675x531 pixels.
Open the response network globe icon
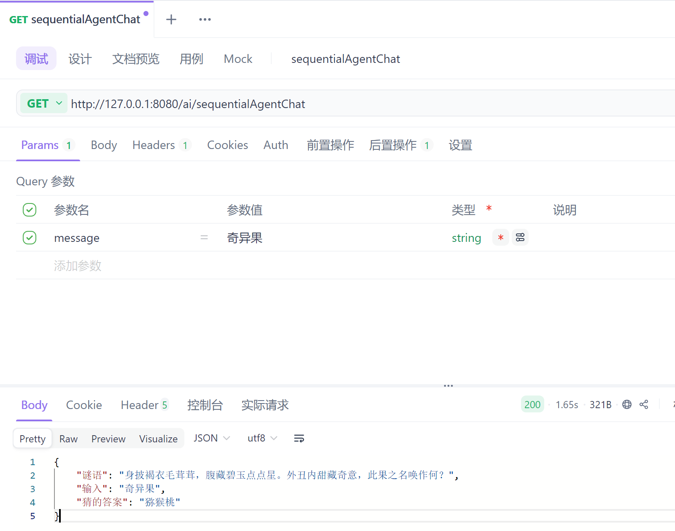point(627,404)
